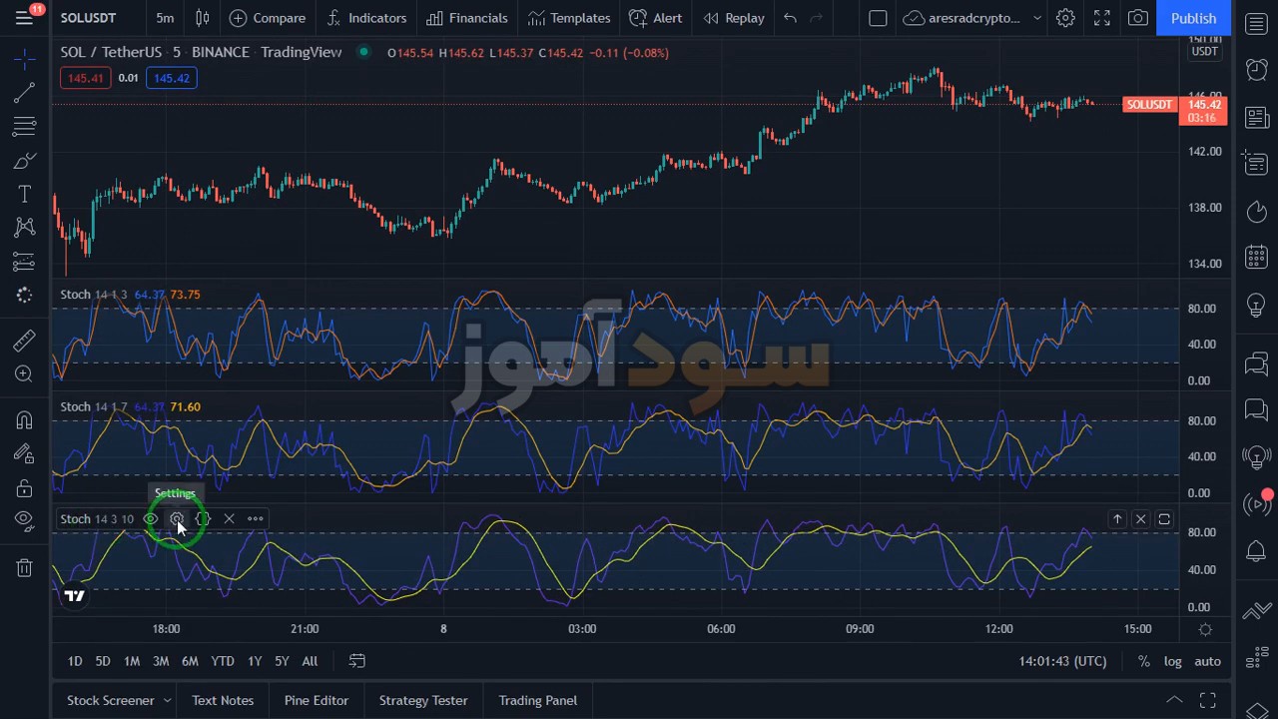Open the DOM depth of market panel
The image size is (1278, 719).
click(1256, 658)
